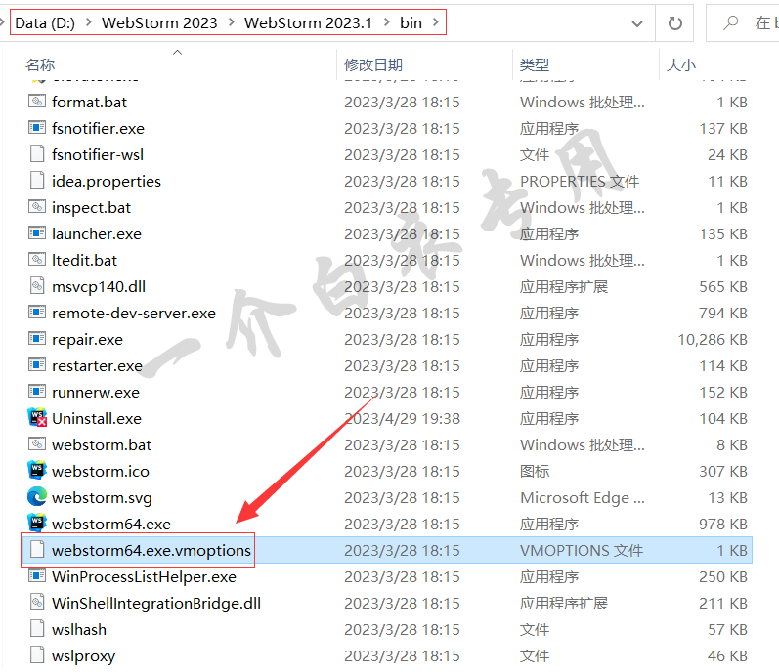Viewport: 779px width, 672px height.
Task: Sort by 大小 column header
Action: click(x=680, y=64)
